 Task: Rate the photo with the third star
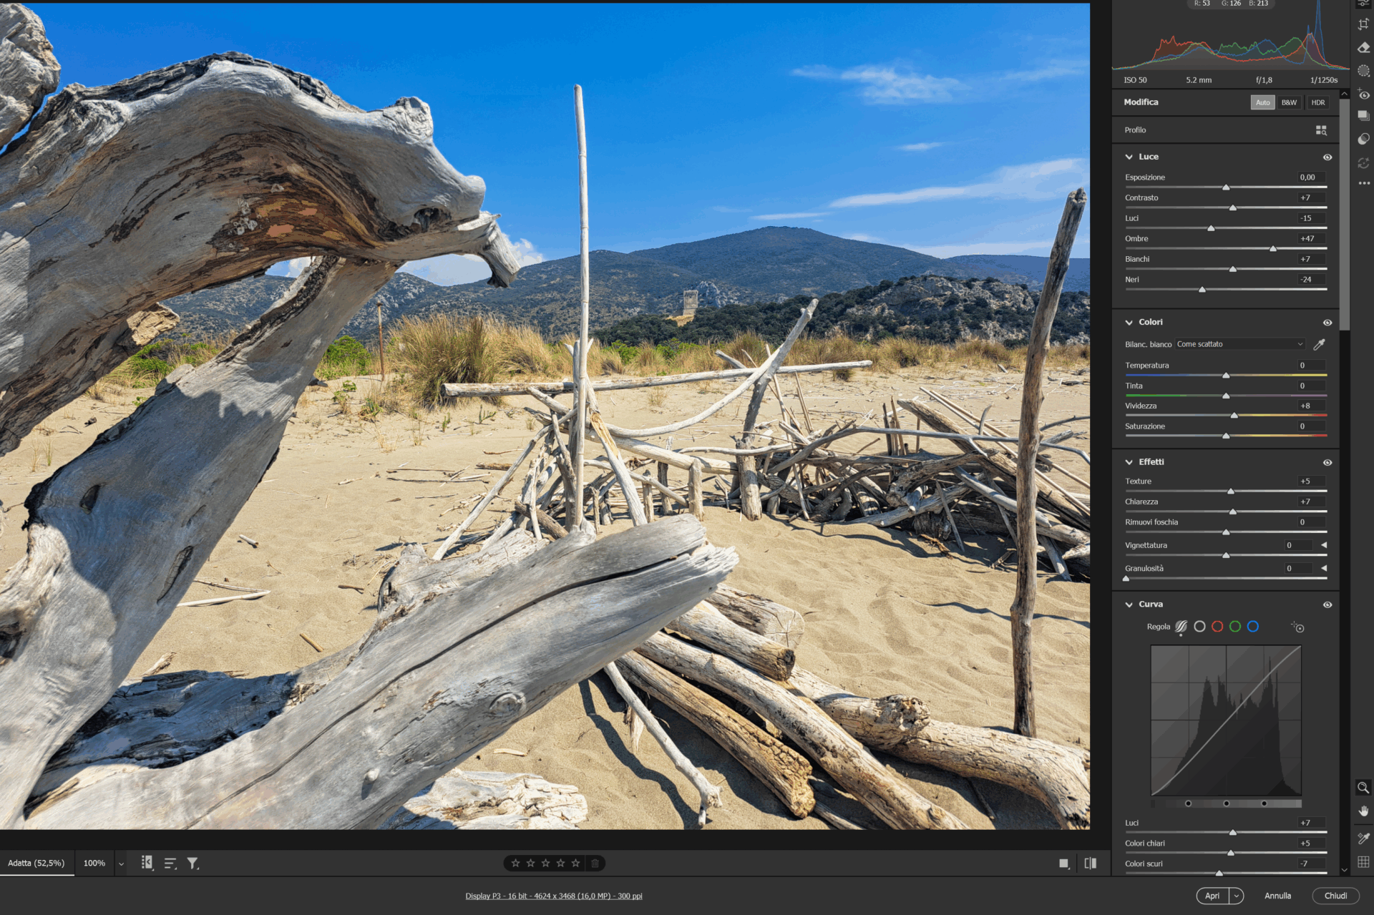point(545,863)
